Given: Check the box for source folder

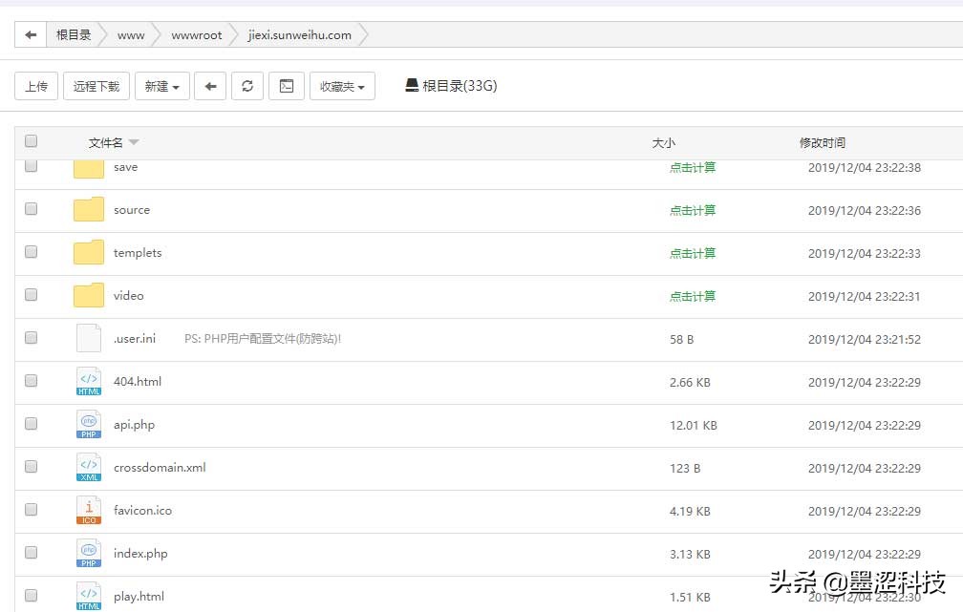Looking at the screenshot, I should [31, 209].
